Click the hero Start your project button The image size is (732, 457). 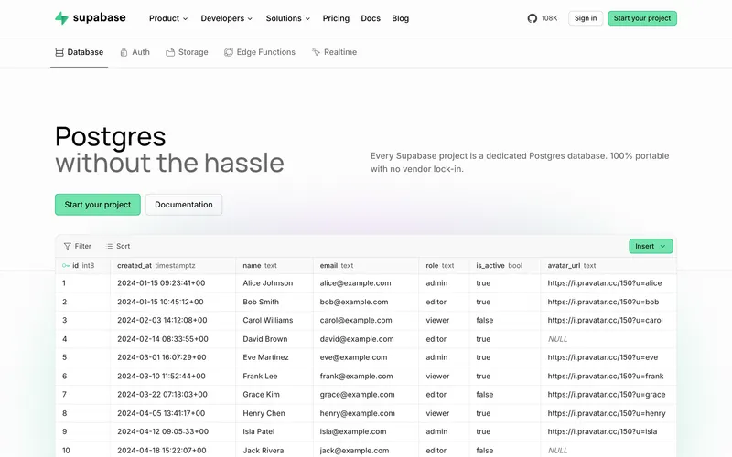[x=98, y=204]
